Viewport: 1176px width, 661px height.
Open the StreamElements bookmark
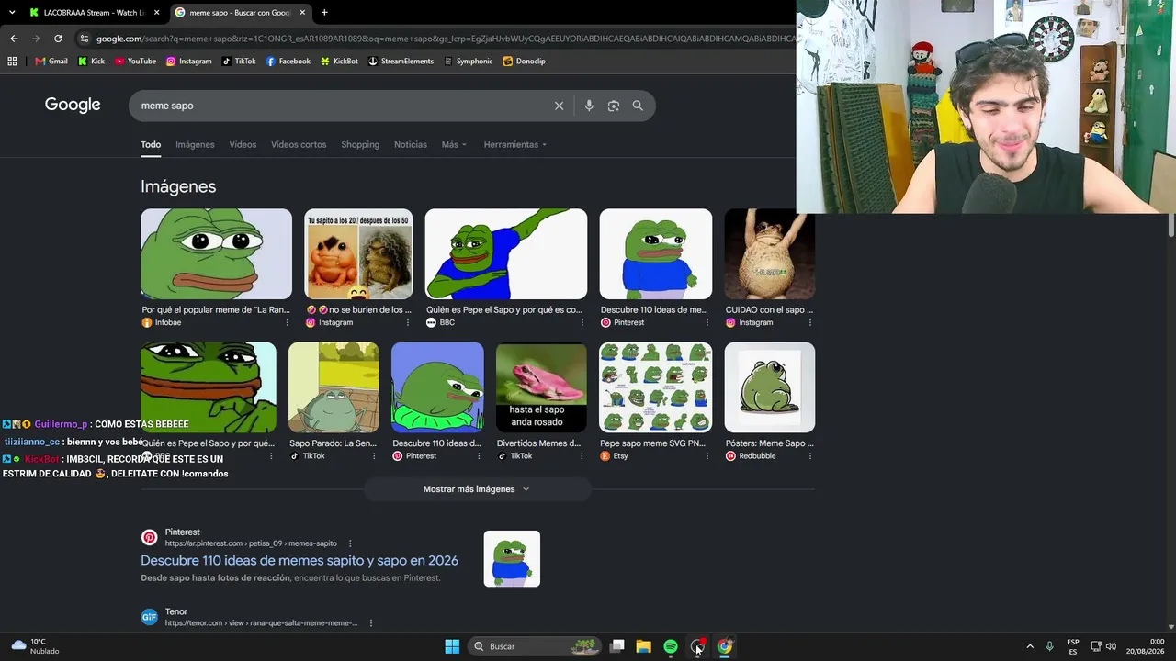tap(401, 62)
